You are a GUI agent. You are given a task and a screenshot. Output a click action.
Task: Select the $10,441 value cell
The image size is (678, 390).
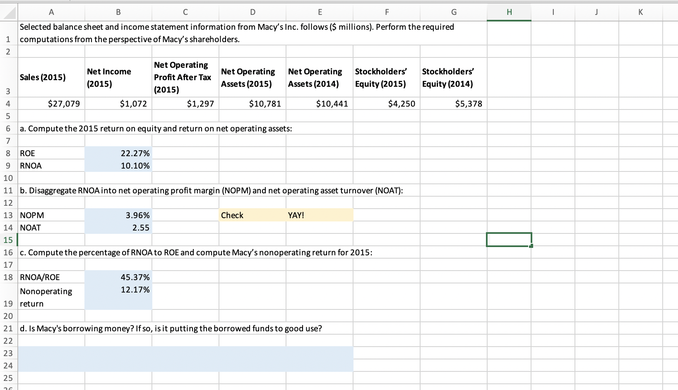[x=320, y=104]
